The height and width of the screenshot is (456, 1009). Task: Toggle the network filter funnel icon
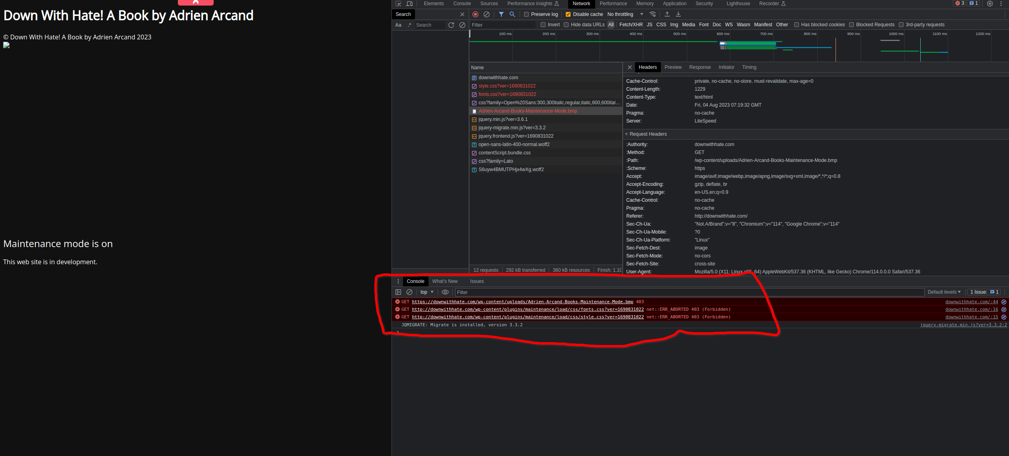click(x=501, y=14)
